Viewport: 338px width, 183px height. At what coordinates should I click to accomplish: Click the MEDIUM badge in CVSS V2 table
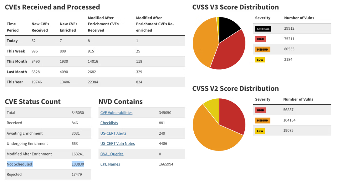(x=262, y=121)
